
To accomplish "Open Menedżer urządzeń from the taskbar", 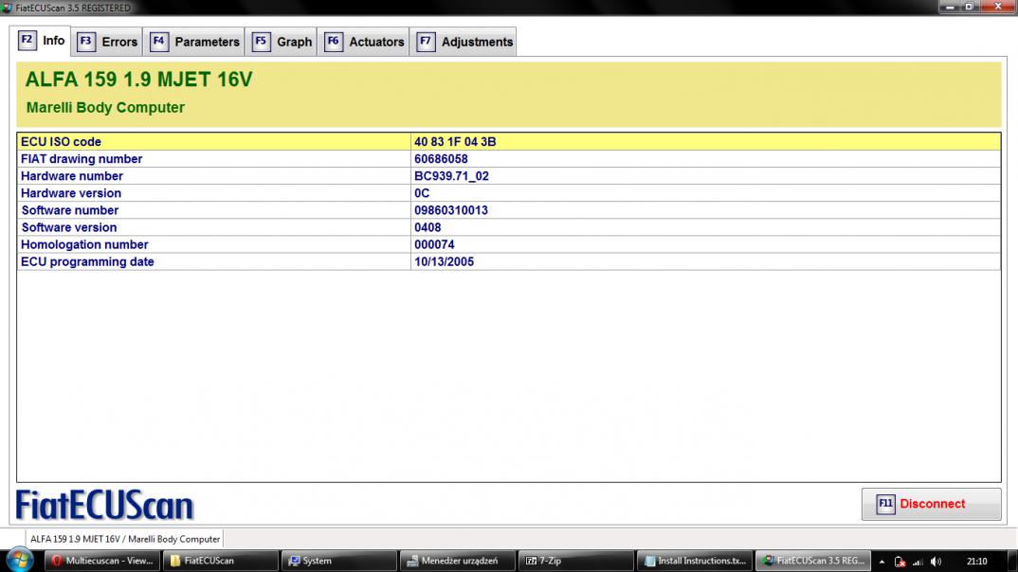I will click(457, 561).
